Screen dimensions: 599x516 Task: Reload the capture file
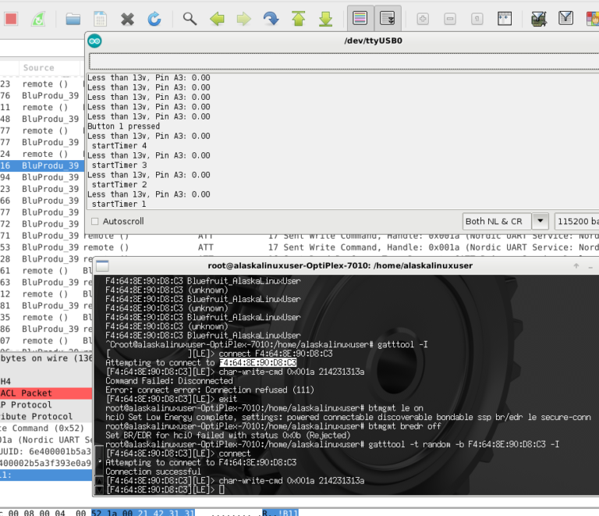click(154, 18)
